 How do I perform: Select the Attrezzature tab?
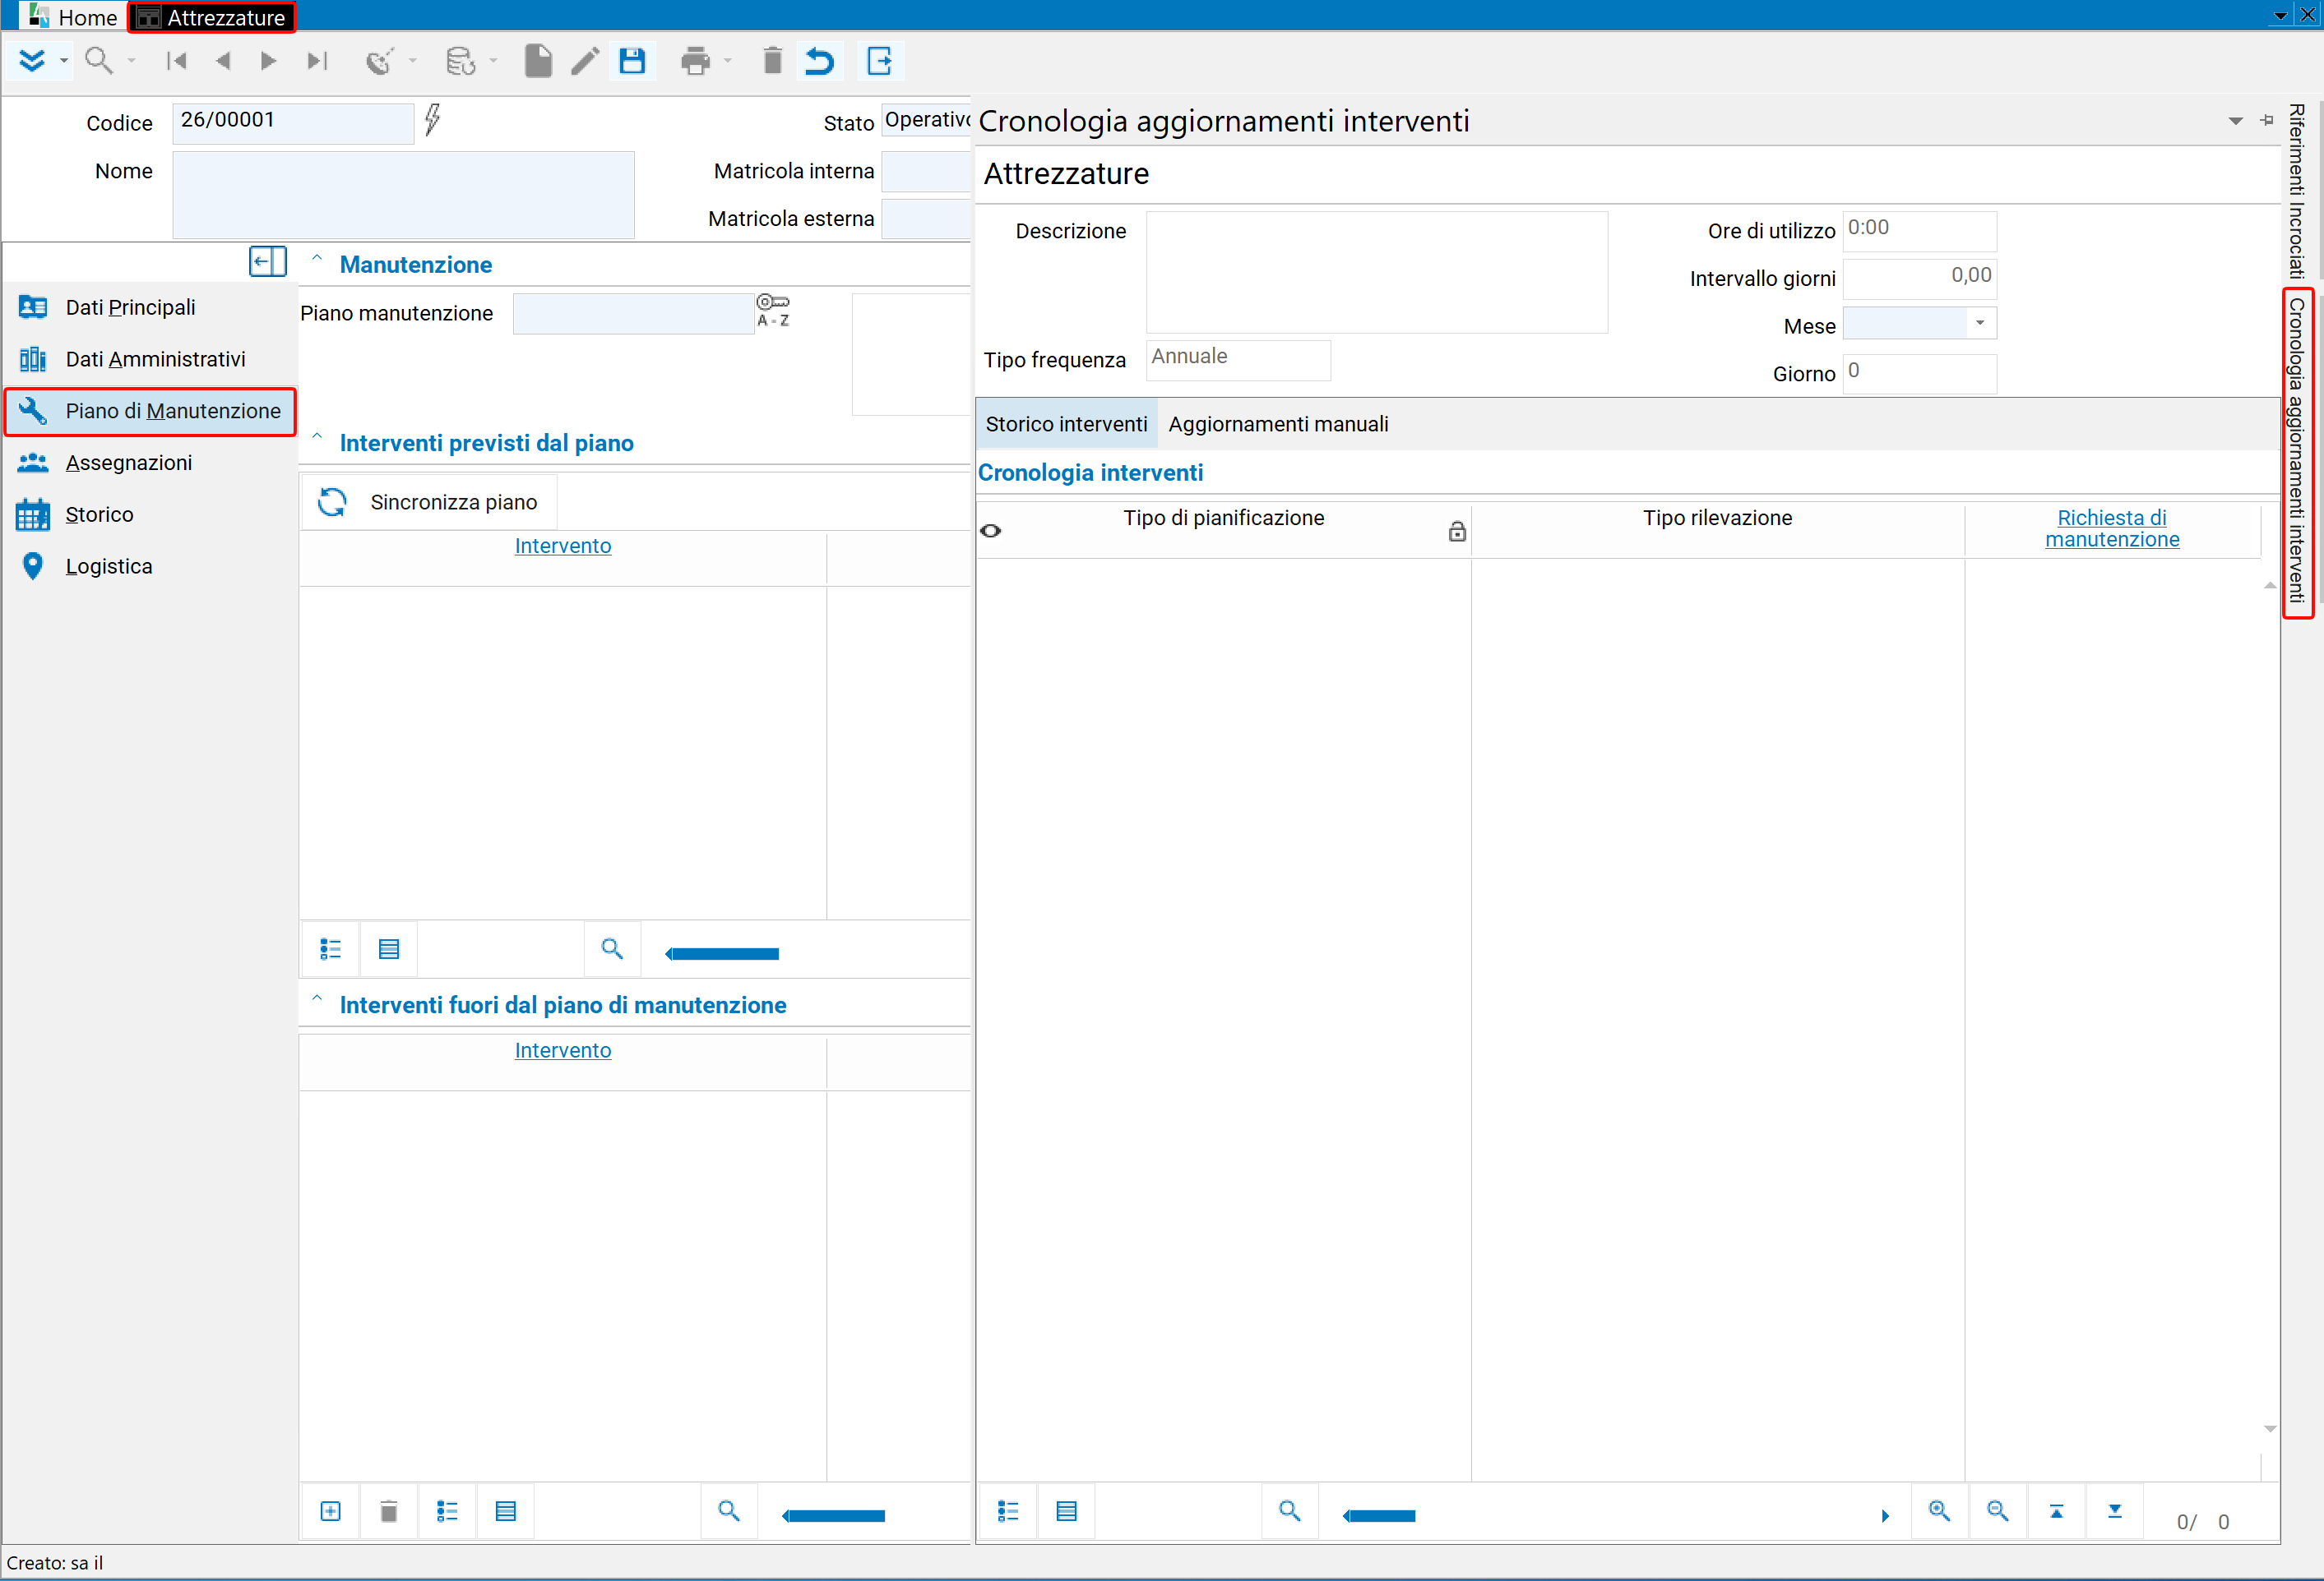[x=212, y=17]
